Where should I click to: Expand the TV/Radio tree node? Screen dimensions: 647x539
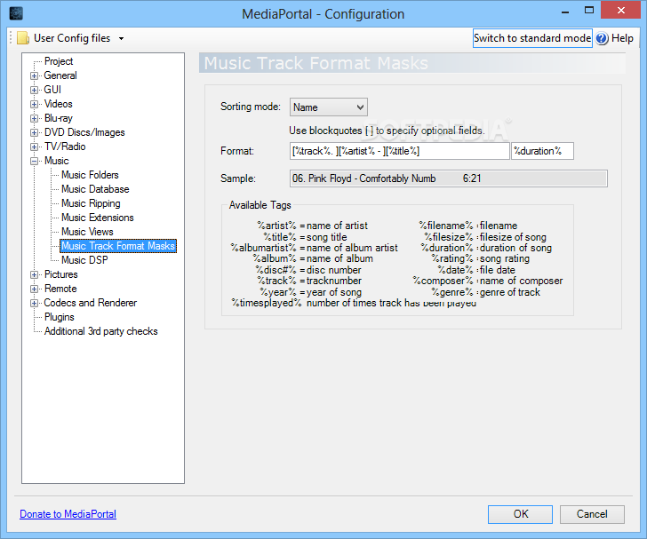coord(35,147)
